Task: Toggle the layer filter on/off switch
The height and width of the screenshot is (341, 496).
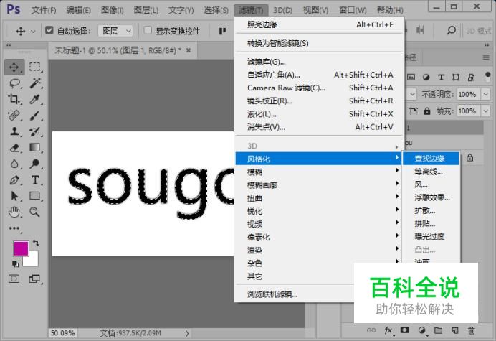Action: click(487, 77)
